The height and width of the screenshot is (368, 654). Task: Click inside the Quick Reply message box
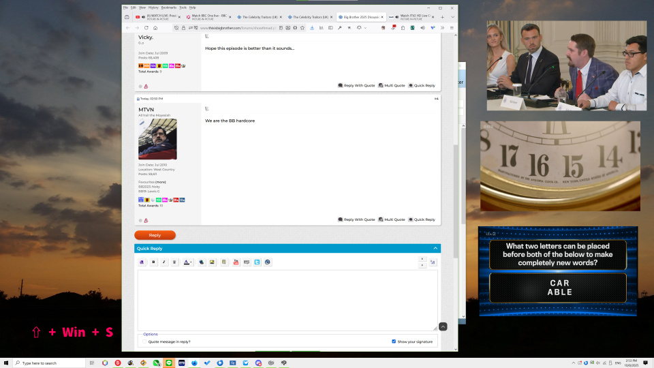point(287,300)
